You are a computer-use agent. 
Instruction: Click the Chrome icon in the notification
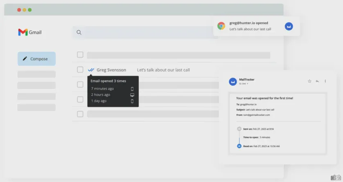point(221,26)
